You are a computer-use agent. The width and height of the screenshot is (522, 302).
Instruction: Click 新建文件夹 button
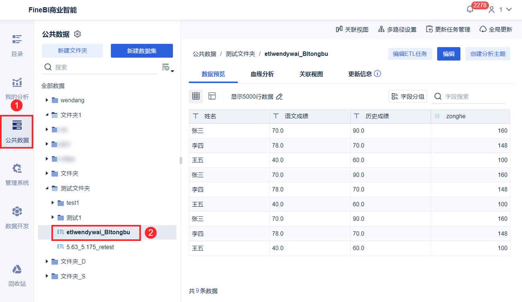point(73,51)
